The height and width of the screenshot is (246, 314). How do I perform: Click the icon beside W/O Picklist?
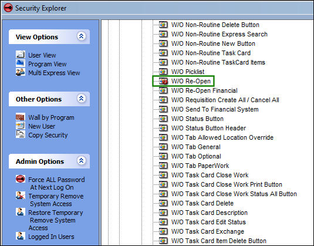click(x=163, y=72)
